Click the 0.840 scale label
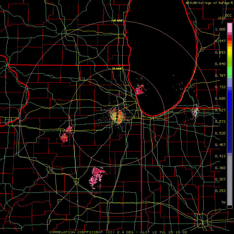The width and height of the screenshot is (234, 234). click(x=220, y=64)
